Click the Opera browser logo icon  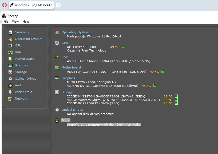(4, 5)
